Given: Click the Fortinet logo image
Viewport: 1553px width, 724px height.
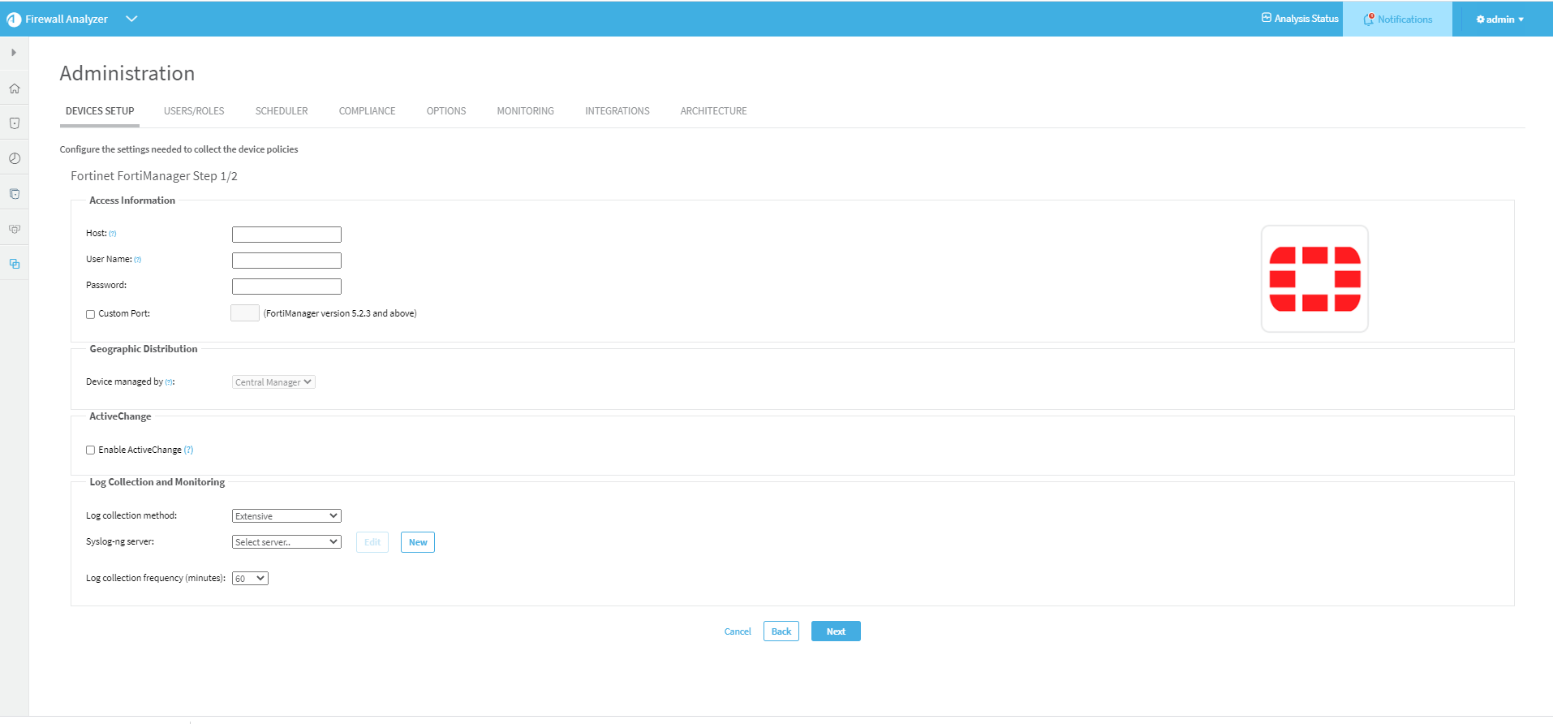Looking at the screenshot, I should click(1314, 279).
